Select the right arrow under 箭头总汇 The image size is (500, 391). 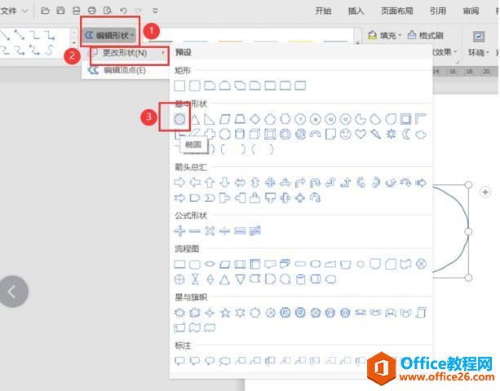pyautogui.click(x=179, y=182)
